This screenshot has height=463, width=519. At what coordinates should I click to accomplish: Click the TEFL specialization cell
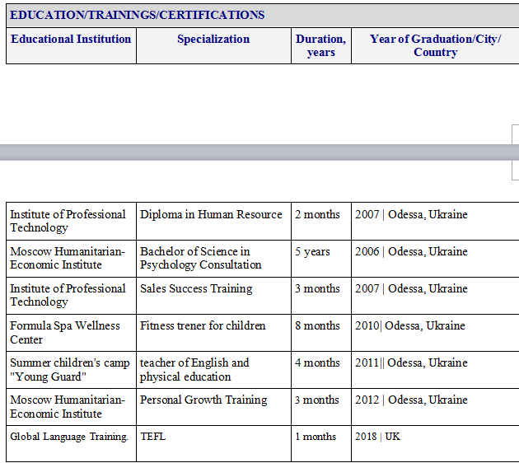[153, 437]
